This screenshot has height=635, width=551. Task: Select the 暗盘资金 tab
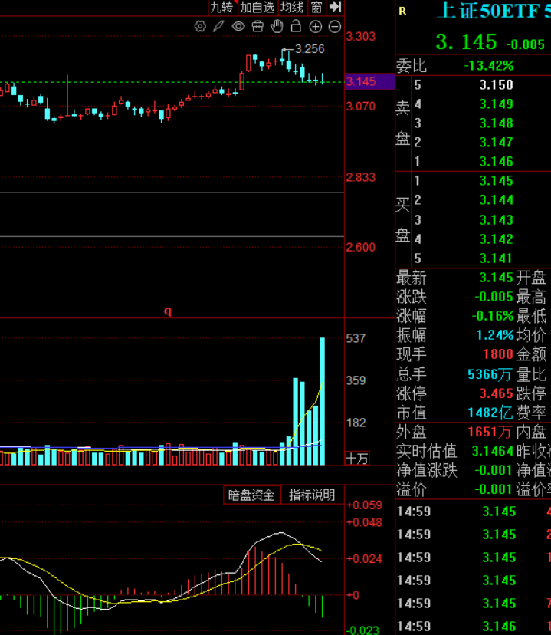[x=251, y=495]
